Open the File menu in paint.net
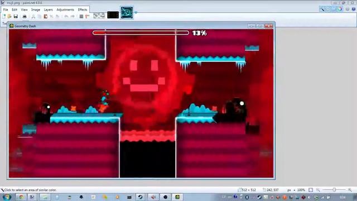Viewport: 357px width, 201px height. pos(6,9)
